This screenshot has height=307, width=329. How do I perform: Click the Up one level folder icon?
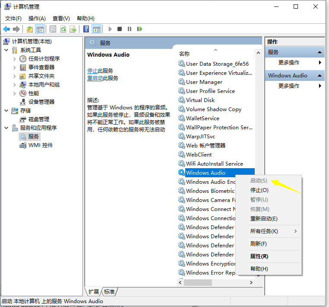[x=29, y=29]
